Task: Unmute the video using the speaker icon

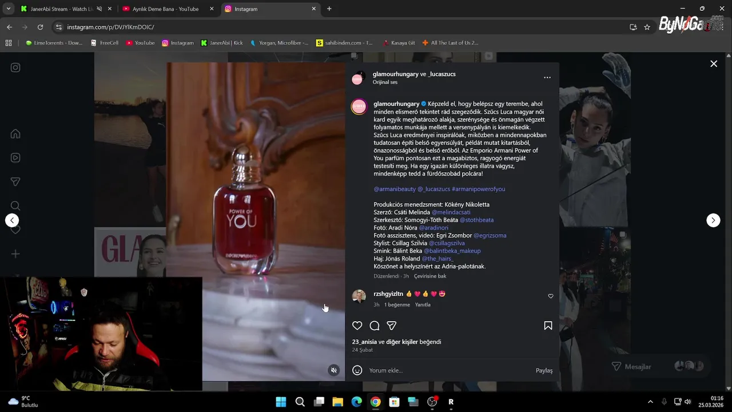Action: click(334, 370)
